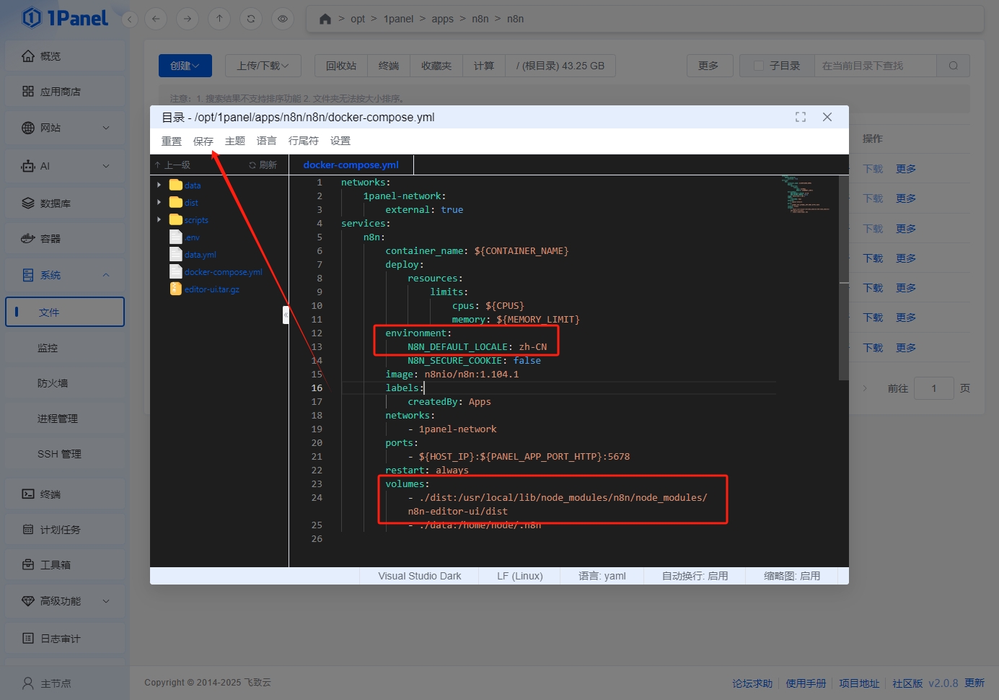Expand the dist folder in the tree
This screenshot has width=999, height=700.
[x=159, y=202]
